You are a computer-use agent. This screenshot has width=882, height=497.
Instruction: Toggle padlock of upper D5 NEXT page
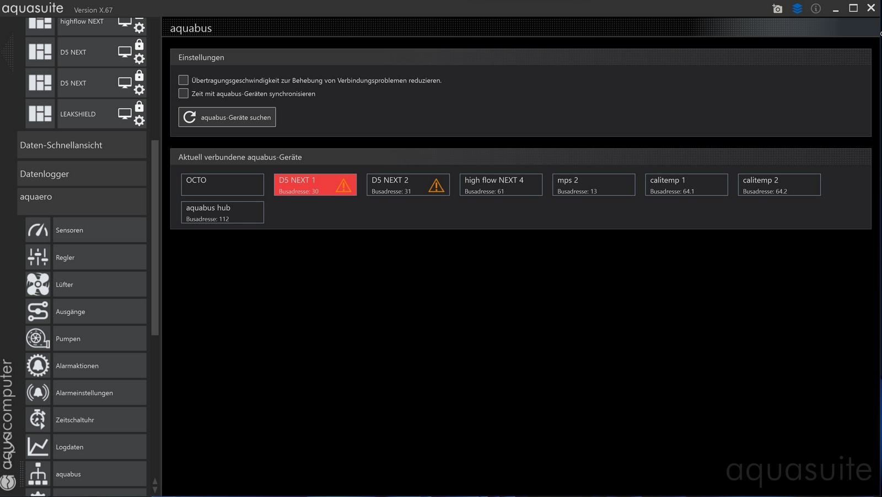[x=139, y=45]
